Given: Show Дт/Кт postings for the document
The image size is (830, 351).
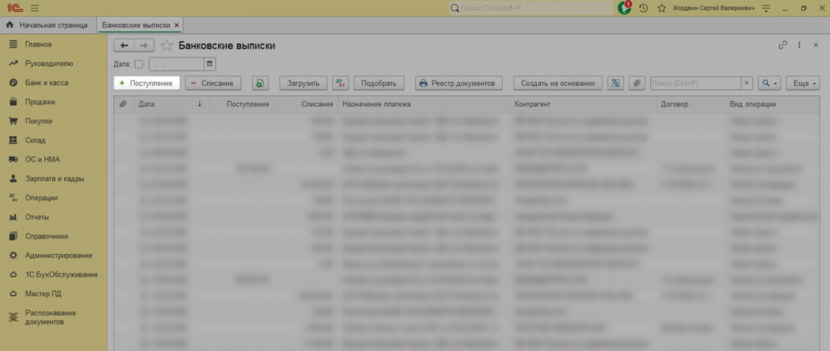Looking at the screenshot, I should click(341, 83).
